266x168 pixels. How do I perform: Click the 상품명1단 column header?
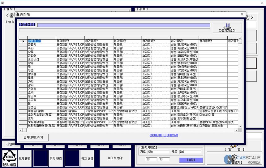(41, 41)
